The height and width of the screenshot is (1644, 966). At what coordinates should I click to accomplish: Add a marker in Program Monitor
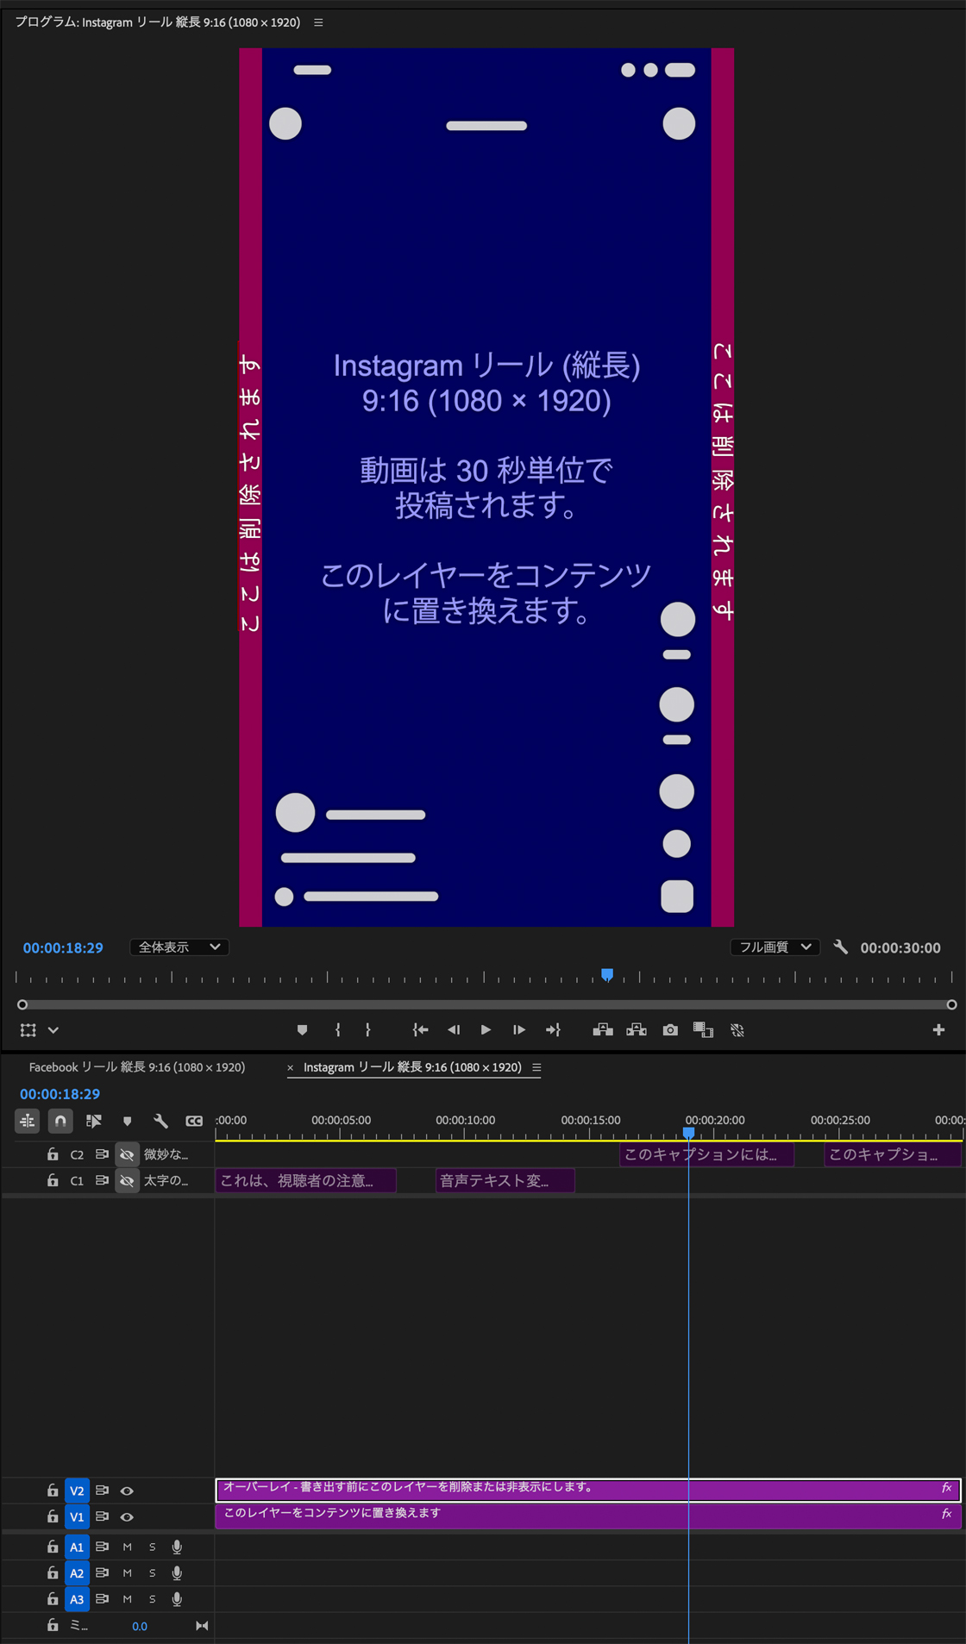(302, 1029)
